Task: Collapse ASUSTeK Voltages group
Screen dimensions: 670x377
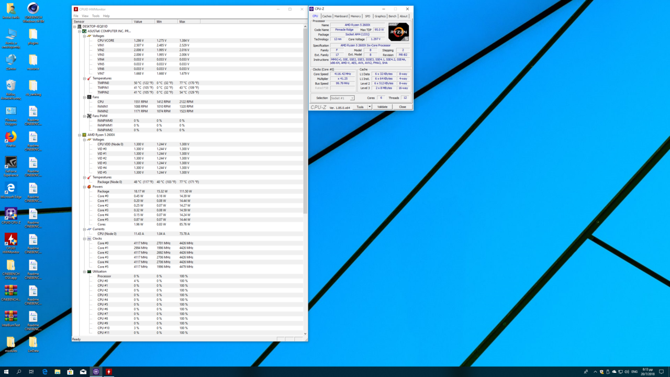Action: (x=84, y=36)
